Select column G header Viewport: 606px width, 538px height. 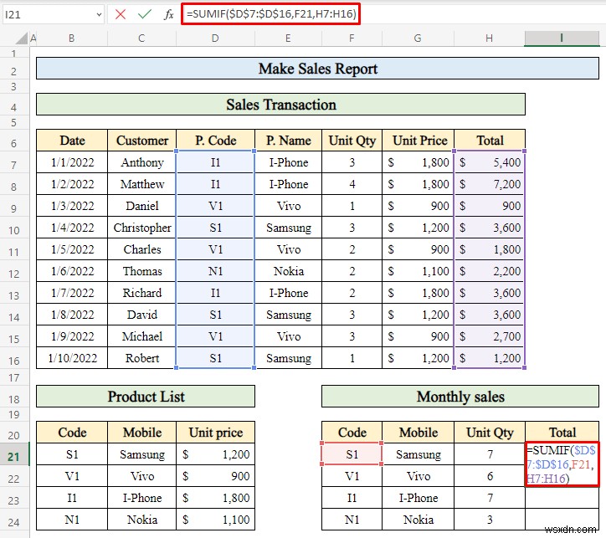click(x=418, y=38)
